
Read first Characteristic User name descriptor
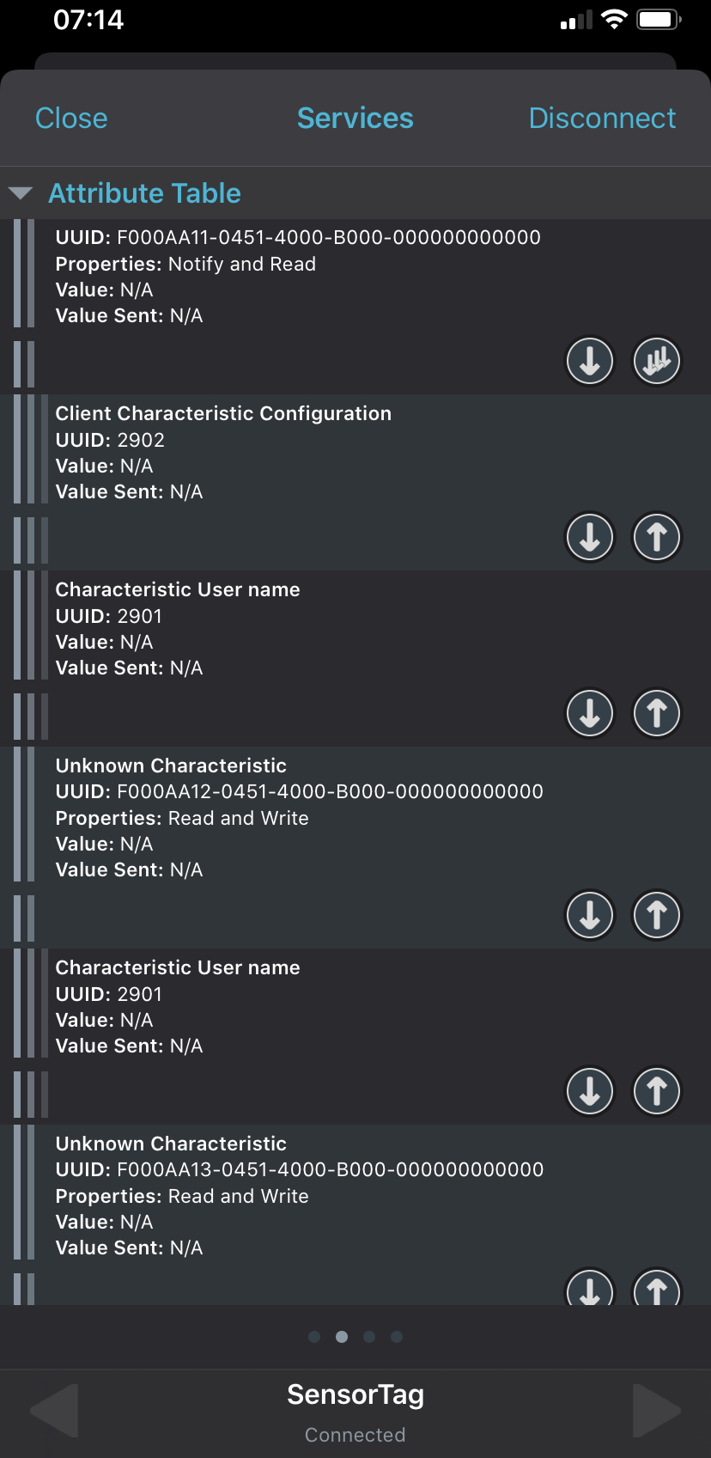click(x=590, y=713)
